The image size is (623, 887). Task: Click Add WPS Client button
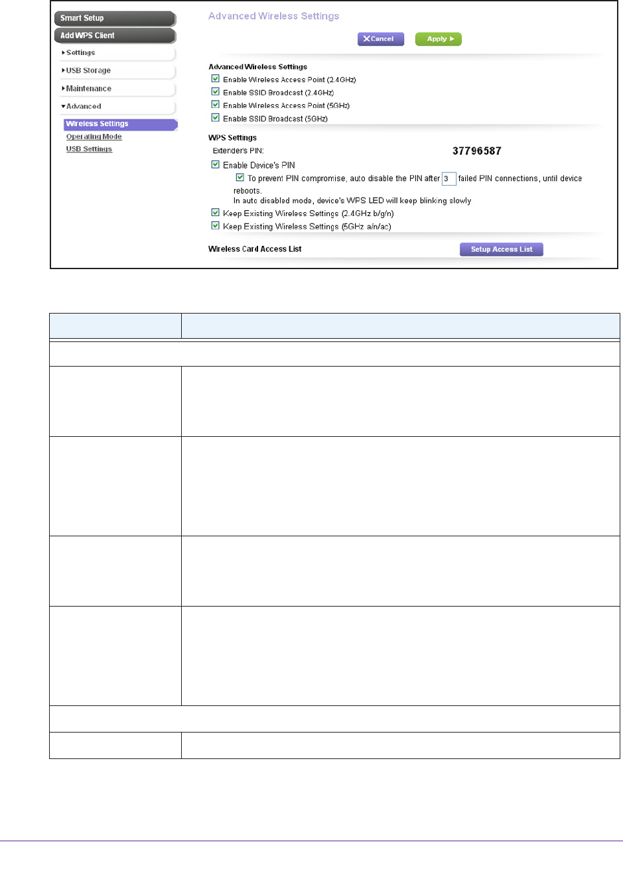pyautogui.click(x=115, y=35)
